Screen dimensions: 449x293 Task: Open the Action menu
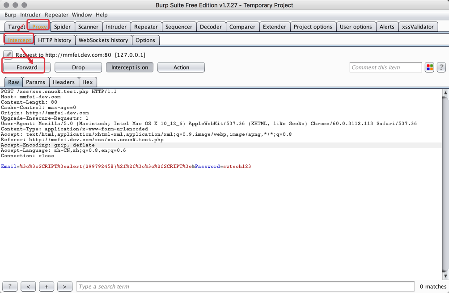coord(181,67)
